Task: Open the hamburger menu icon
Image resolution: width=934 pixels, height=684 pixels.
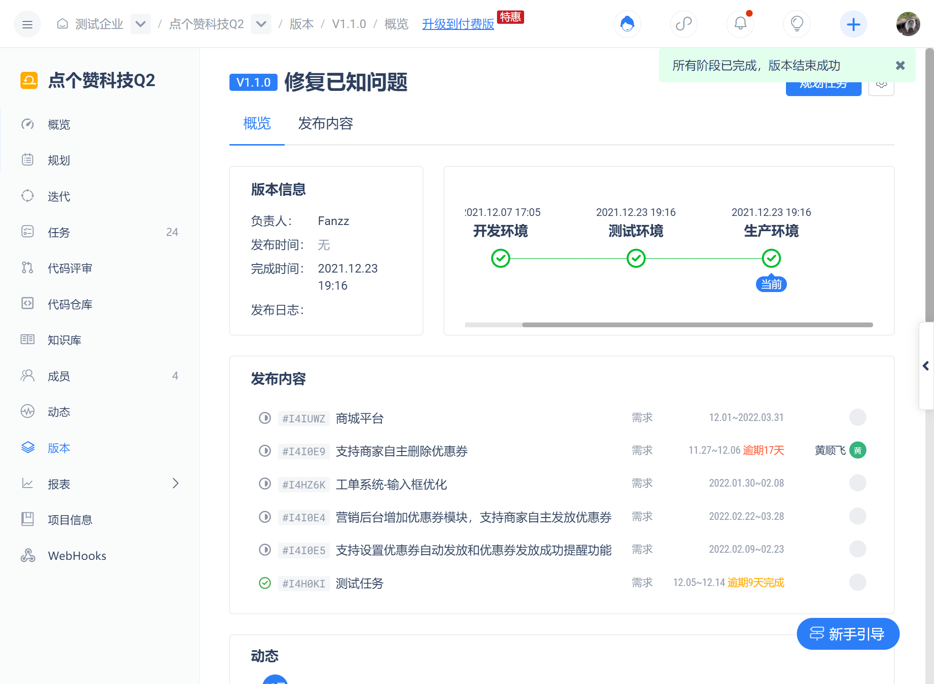Action: click(x=27, y=24)
